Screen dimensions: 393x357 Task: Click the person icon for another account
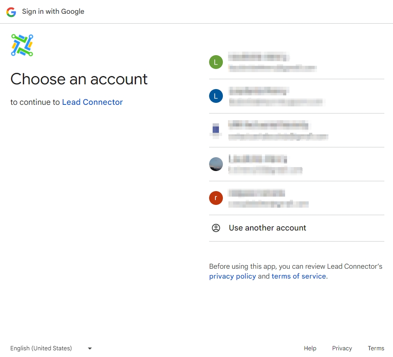(x=216, y=228)
